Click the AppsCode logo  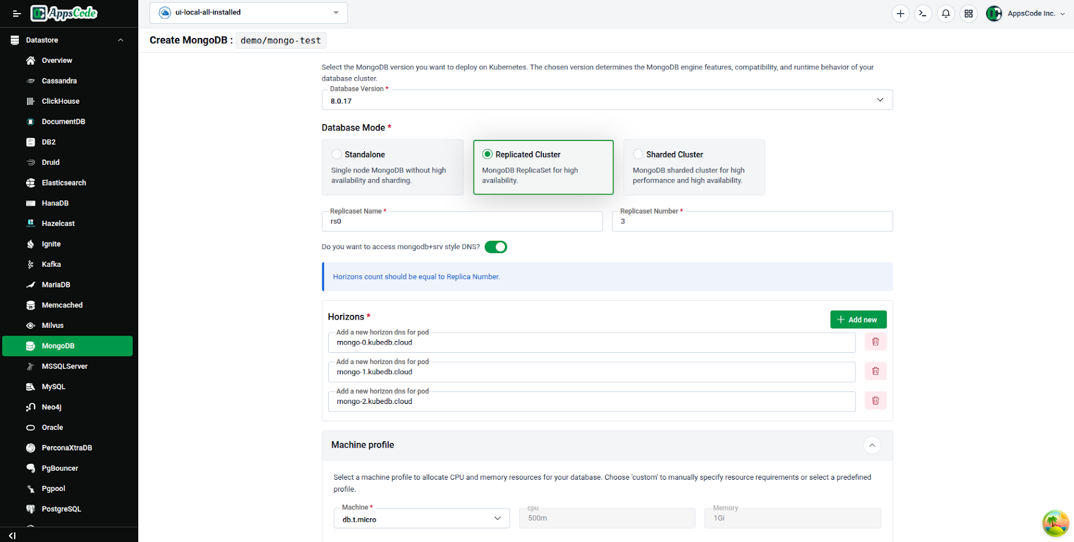pyautogui.click(x=64, y=13)
